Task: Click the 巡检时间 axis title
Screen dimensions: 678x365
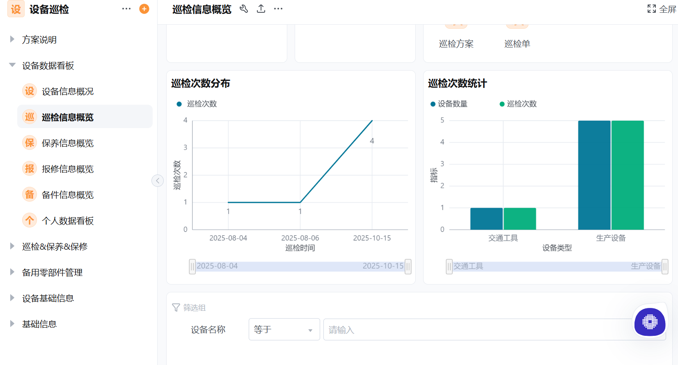Action: (300, 248)
